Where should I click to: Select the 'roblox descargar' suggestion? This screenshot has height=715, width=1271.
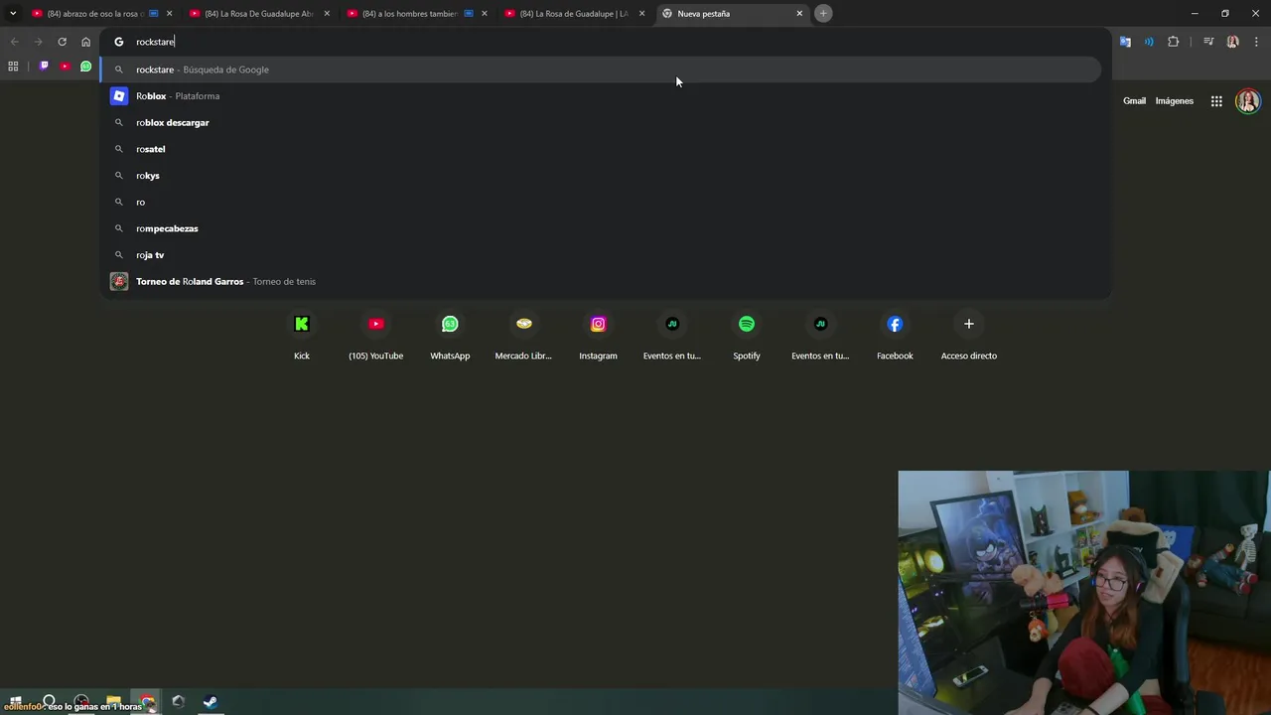(x=601, y=122)
